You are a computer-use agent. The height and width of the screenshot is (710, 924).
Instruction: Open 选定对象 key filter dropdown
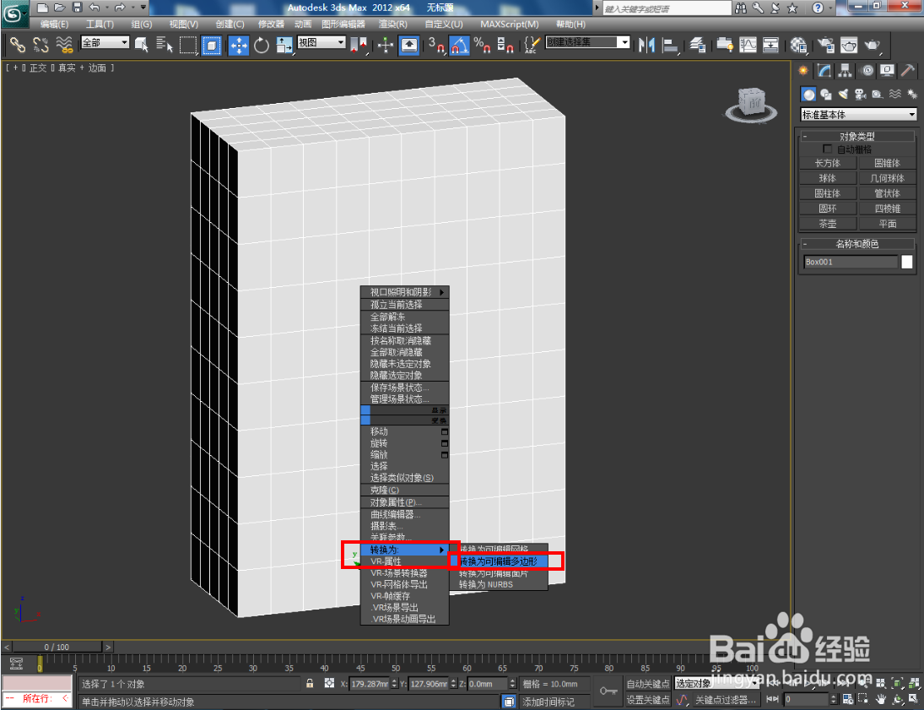tap(716, 684)
